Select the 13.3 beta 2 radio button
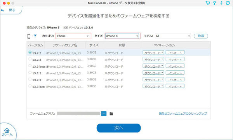The width and height of the screenshot is (233, 140). click(x=30, y=66)
